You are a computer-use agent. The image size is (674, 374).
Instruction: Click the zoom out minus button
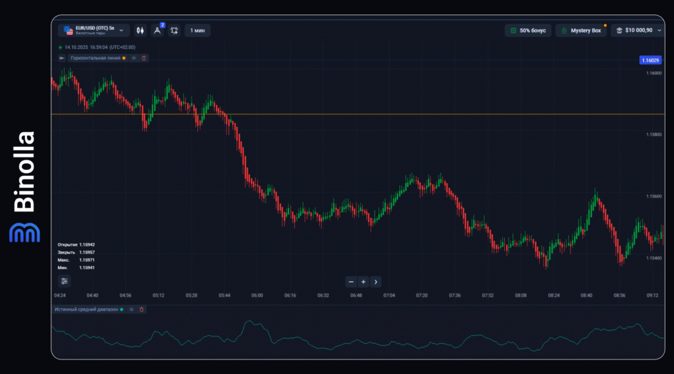[351, 282]
